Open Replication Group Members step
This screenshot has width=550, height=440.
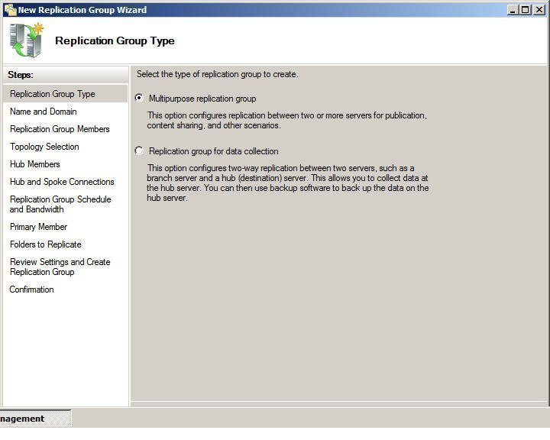(x=60, y=129)
